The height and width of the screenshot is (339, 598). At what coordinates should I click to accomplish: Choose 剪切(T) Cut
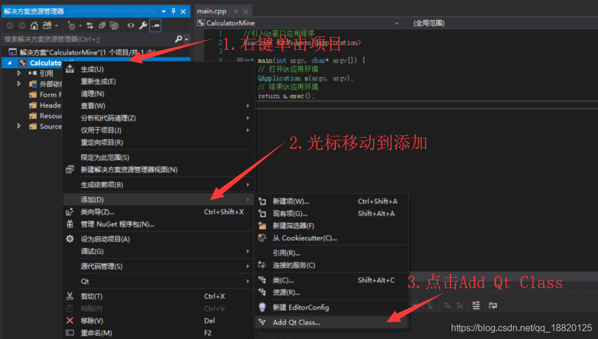[x=158, y=296]
